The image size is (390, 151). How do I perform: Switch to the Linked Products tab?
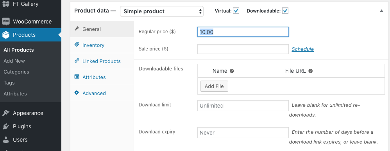102,61
